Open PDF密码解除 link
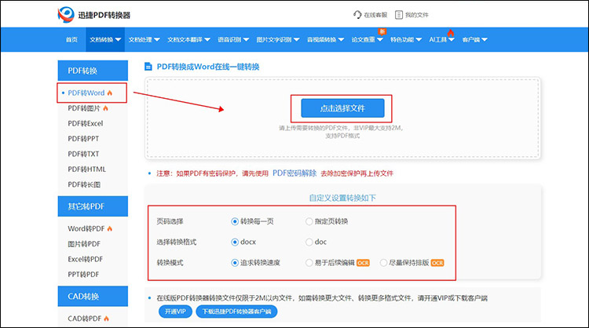This screenshot has width=589, height=328. [x=294, y=173]
